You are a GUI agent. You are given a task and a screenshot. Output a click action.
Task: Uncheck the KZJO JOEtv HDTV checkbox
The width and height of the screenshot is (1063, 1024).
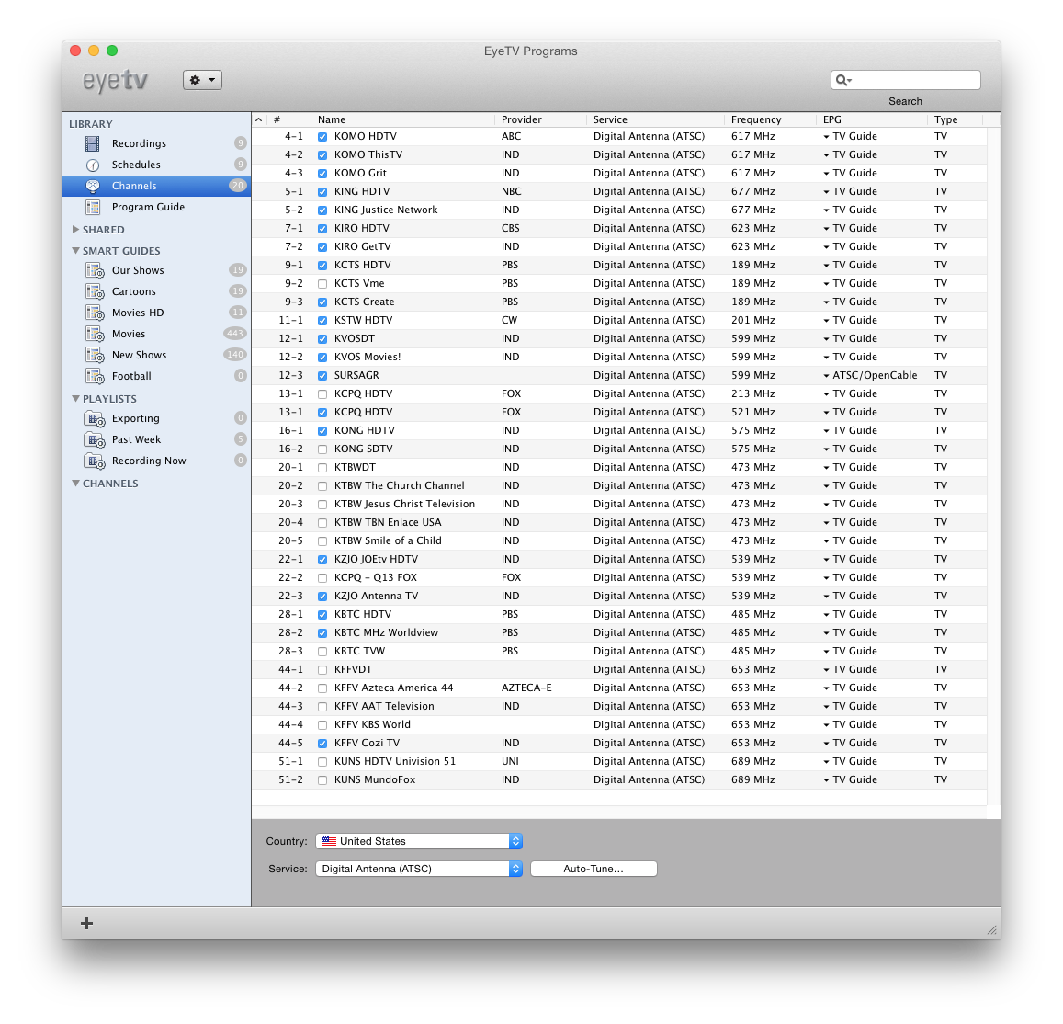pyautogui.click(x=322, y=560)
